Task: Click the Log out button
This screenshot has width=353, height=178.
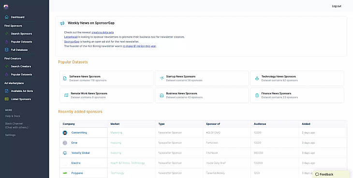Action: (337, 6)
